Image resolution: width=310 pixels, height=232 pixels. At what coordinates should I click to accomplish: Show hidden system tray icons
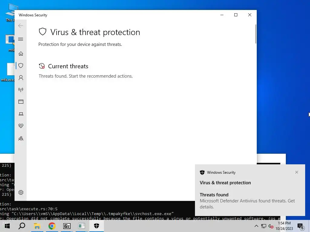tap(256, 226)
